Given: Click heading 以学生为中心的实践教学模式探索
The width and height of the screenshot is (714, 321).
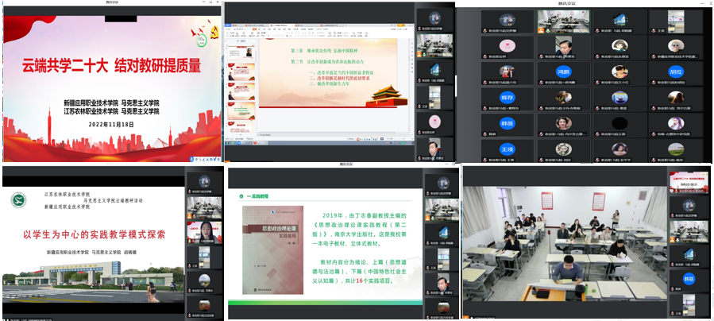Looking at the screenshot, I should (95, 235).
